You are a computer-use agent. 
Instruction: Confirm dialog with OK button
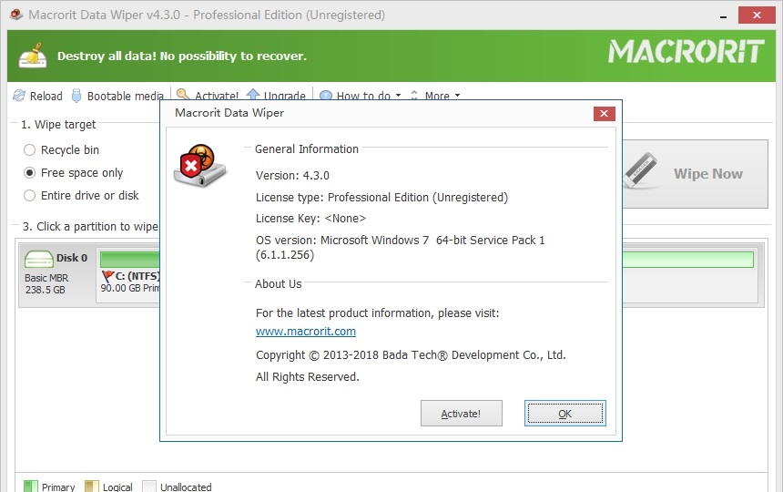(565, 413)
